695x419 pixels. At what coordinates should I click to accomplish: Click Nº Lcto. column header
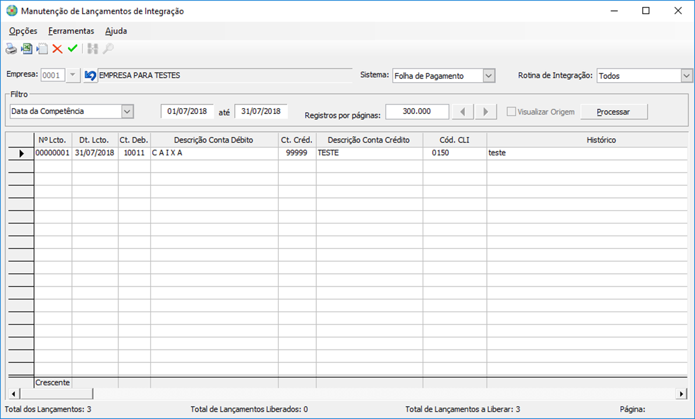pos(53,140)
